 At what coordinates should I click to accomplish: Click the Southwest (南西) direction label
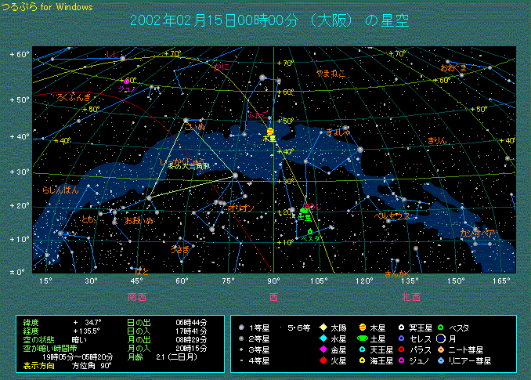(138, 296)
